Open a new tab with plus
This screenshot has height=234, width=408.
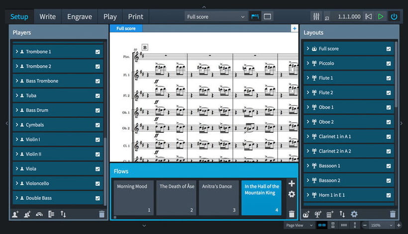(294, 28)
